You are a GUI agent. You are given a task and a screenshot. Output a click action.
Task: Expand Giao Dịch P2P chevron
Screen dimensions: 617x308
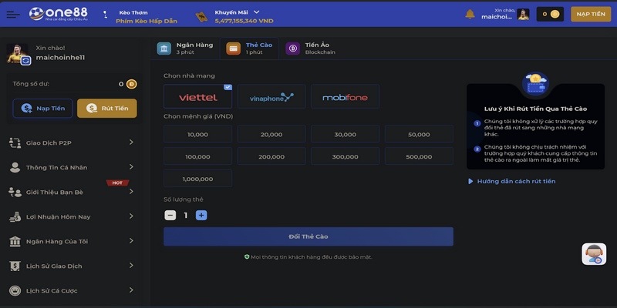coord(131,142)
